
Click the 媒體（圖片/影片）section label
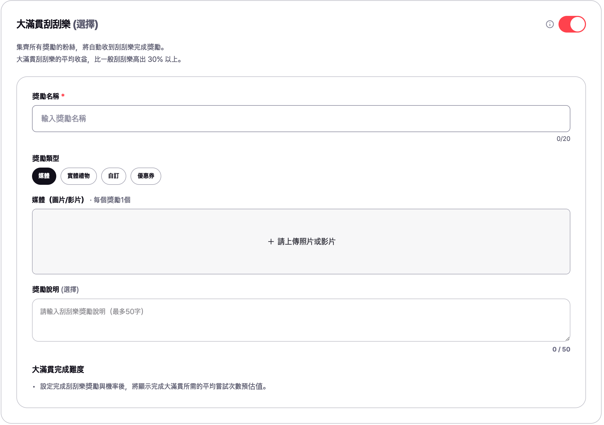(x=58, y=200)
